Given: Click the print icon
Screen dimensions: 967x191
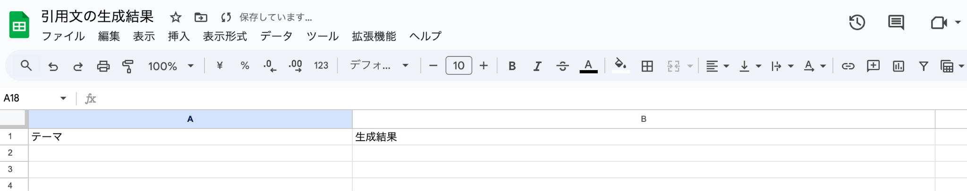Looking at the screenshot, I should (103, 66).
